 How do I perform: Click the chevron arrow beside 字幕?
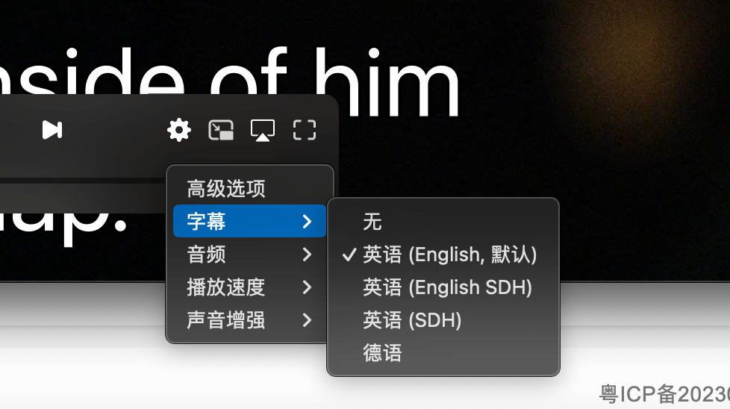click(x=307, y=222)
